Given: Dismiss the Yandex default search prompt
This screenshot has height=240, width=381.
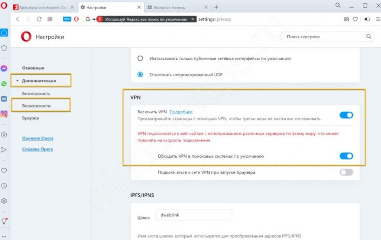Looking at the screenshot, I should 192,19.
